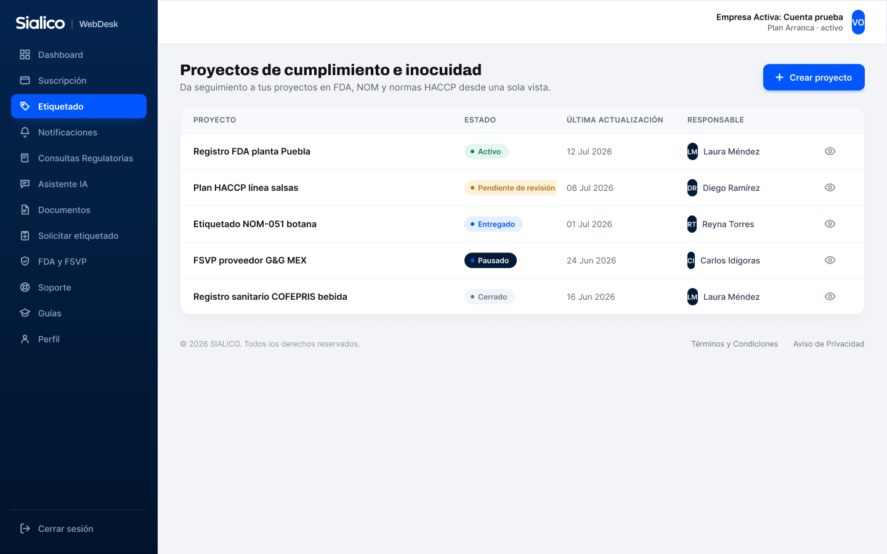View FSVP proveedor G&G MEX via eye icon
Image resolution: width=887 pixels, height=554 pixels.
[x=830, y=260]
